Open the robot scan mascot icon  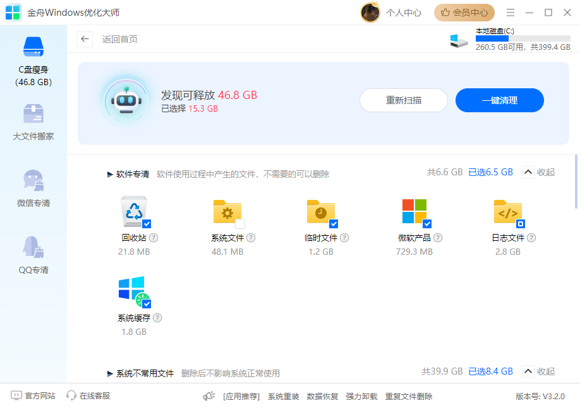point(126,100)
